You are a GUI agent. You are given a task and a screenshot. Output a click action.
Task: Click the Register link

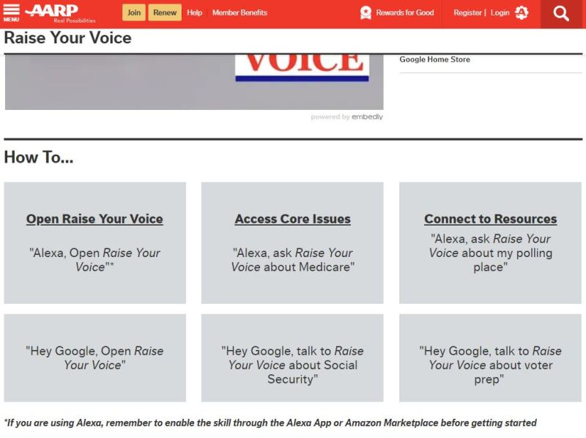[x=467, y=12]
